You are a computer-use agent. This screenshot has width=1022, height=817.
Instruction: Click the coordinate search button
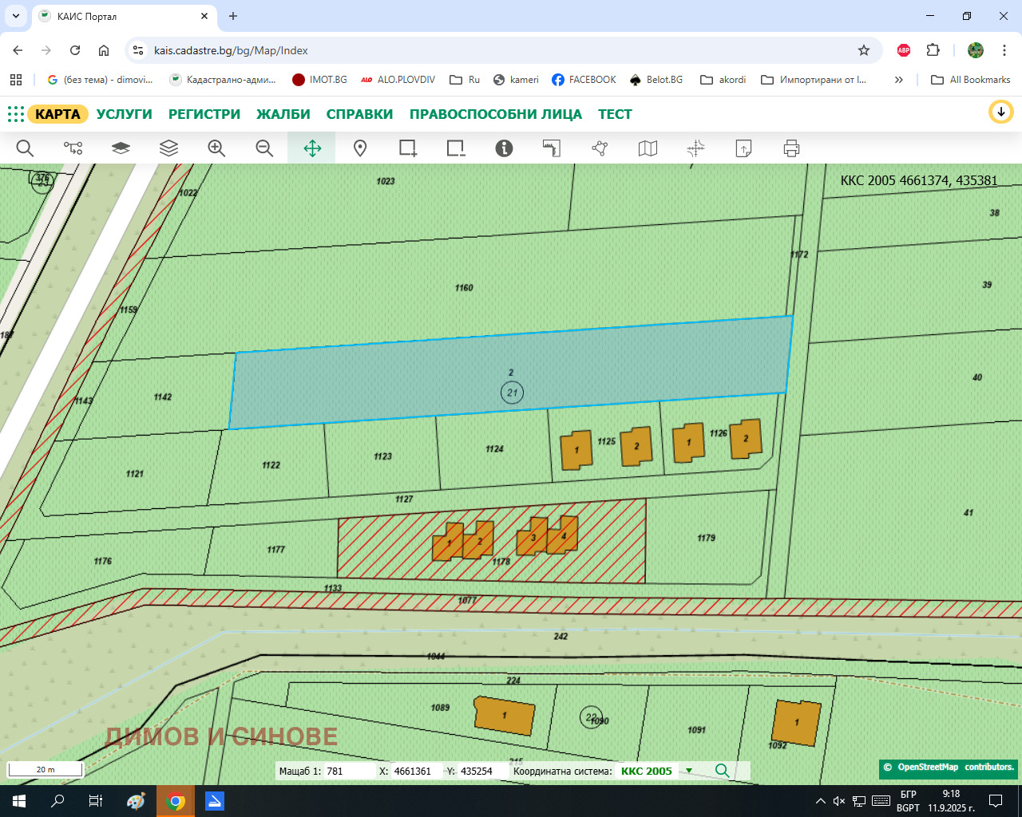pyautogui.click(x=722, y=771)
